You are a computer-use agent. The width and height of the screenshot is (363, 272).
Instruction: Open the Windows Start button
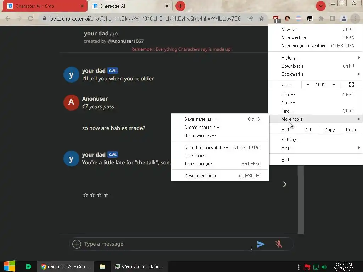click(x=10, y=266)
